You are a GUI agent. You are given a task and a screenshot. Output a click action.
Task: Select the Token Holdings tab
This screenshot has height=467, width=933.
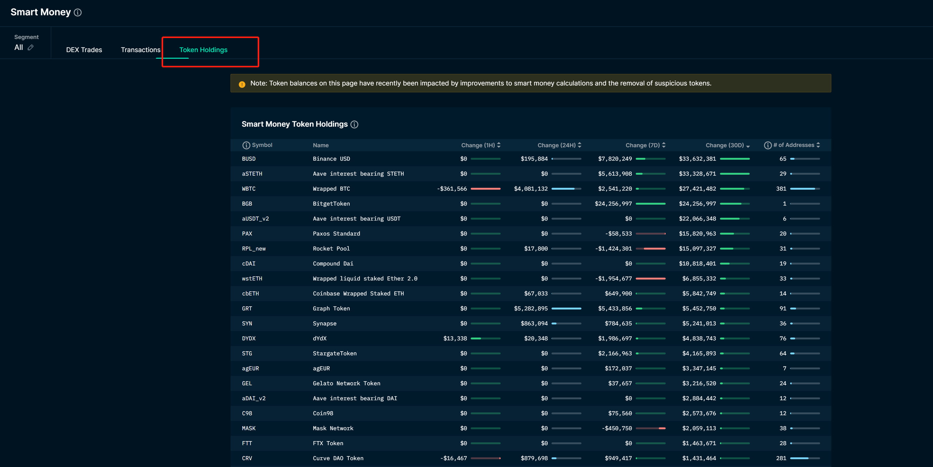tap(203, 50)
